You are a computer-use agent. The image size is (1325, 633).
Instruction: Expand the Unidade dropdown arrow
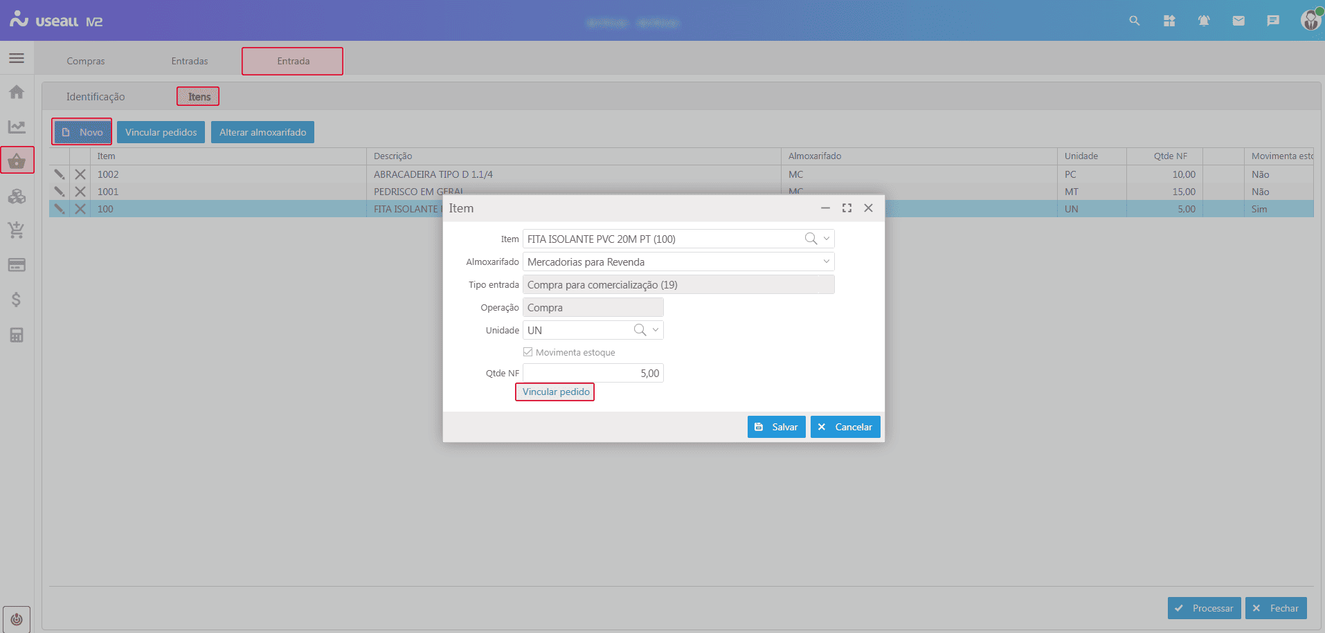pos(656,330)
